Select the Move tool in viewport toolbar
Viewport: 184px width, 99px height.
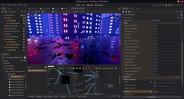[x=33, y=12]
